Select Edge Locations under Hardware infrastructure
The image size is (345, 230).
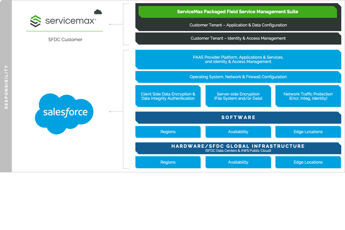click(x=308, y=162)
